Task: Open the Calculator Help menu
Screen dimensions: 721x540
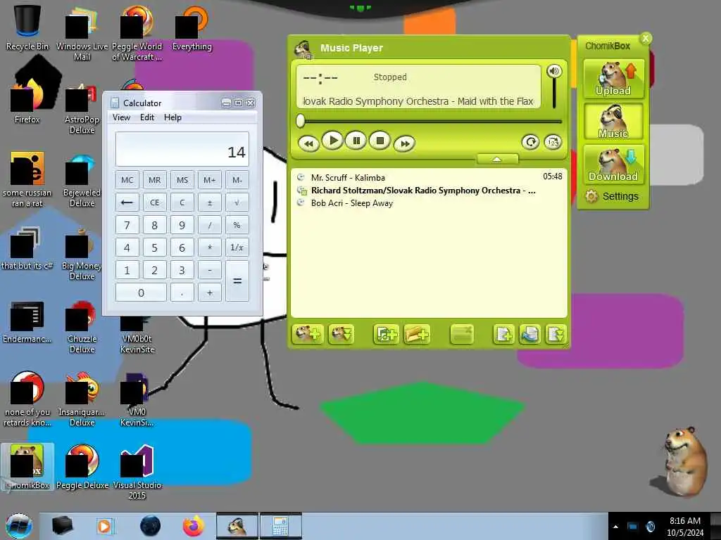Action: tap(173, 117)
